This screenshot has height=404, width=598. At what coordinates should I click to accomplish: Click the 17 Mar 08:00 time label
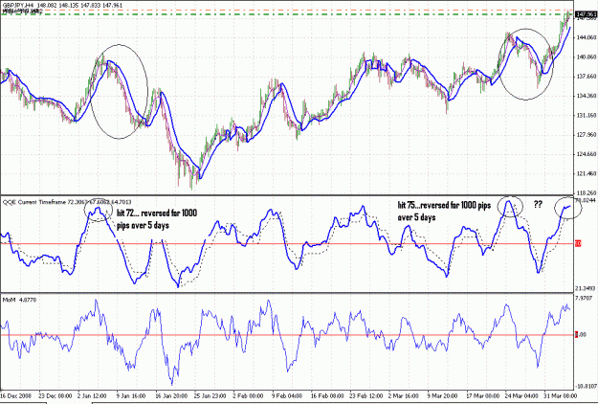(x=483, y=395)
